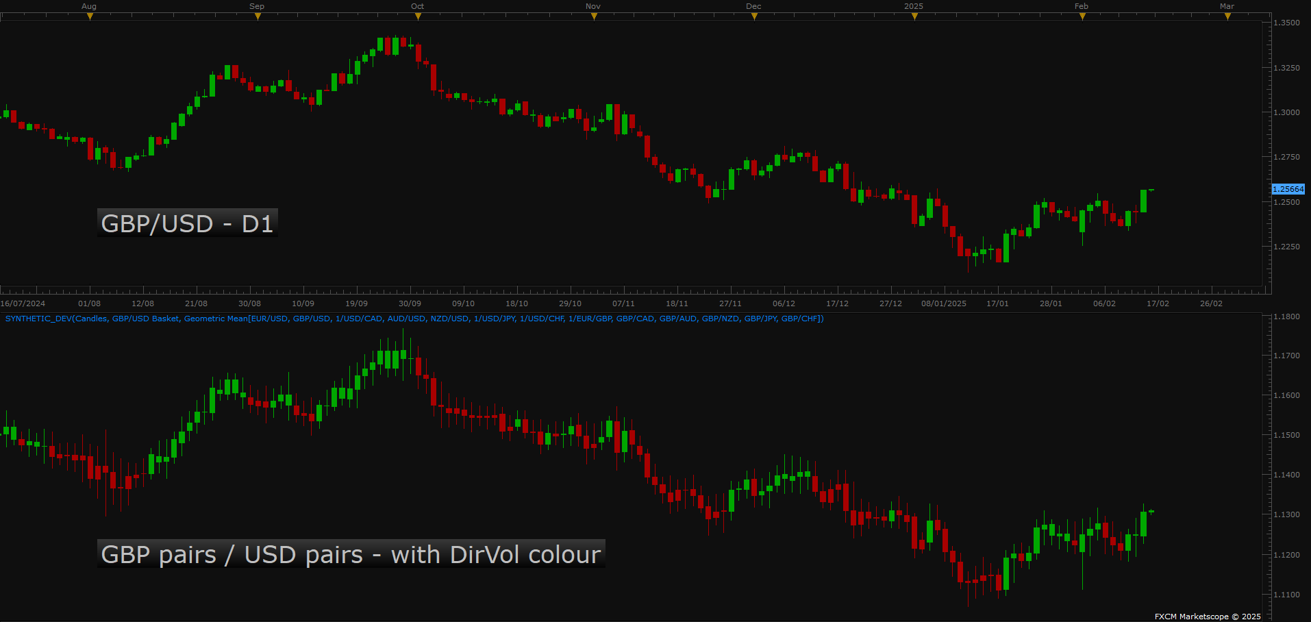This screenshot has height=622, width=1311.
Task: Click the 18/10 date axis label
Action: coord(516,303)
